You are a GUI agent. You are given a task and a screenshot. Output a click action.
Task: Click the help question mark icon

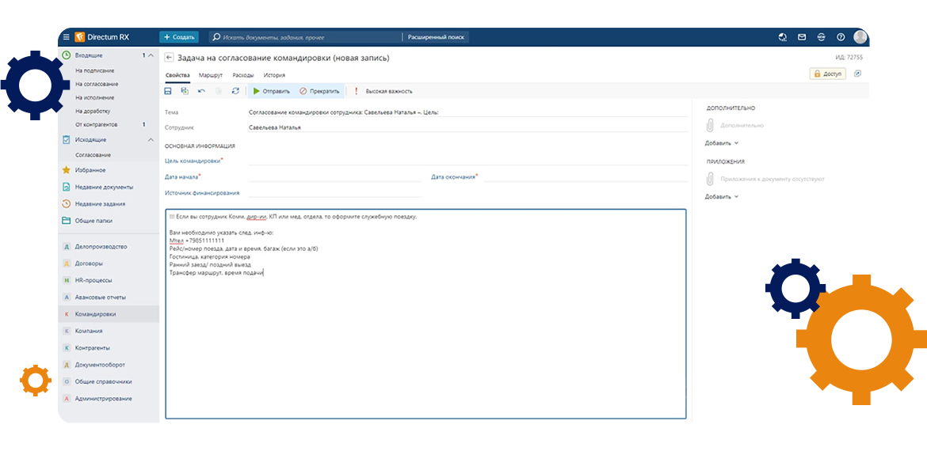[841, 37]
